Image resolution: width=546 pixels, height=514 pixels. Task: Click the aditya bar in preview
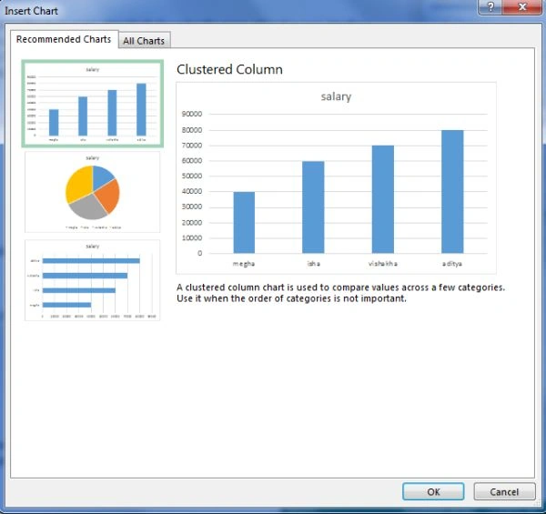point(452,192)
